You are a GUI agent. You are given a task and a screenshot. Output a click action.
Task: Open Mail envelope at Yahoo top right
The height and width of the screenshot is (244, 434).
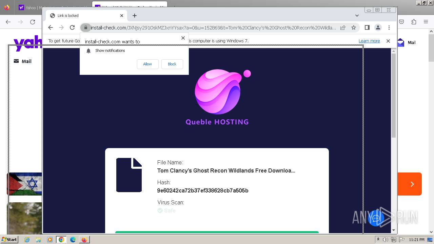(407, 42)
